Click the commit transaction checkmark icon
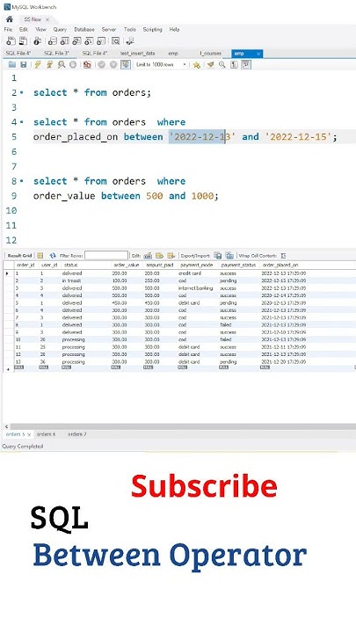 [x=101, y=64]
